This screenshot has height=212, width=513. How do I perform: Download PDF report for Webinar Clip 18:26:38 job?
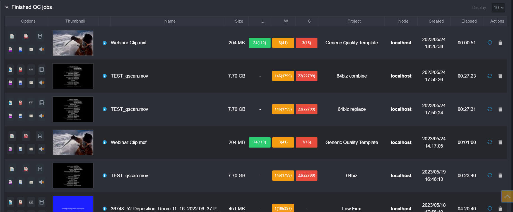pos(26,36)
